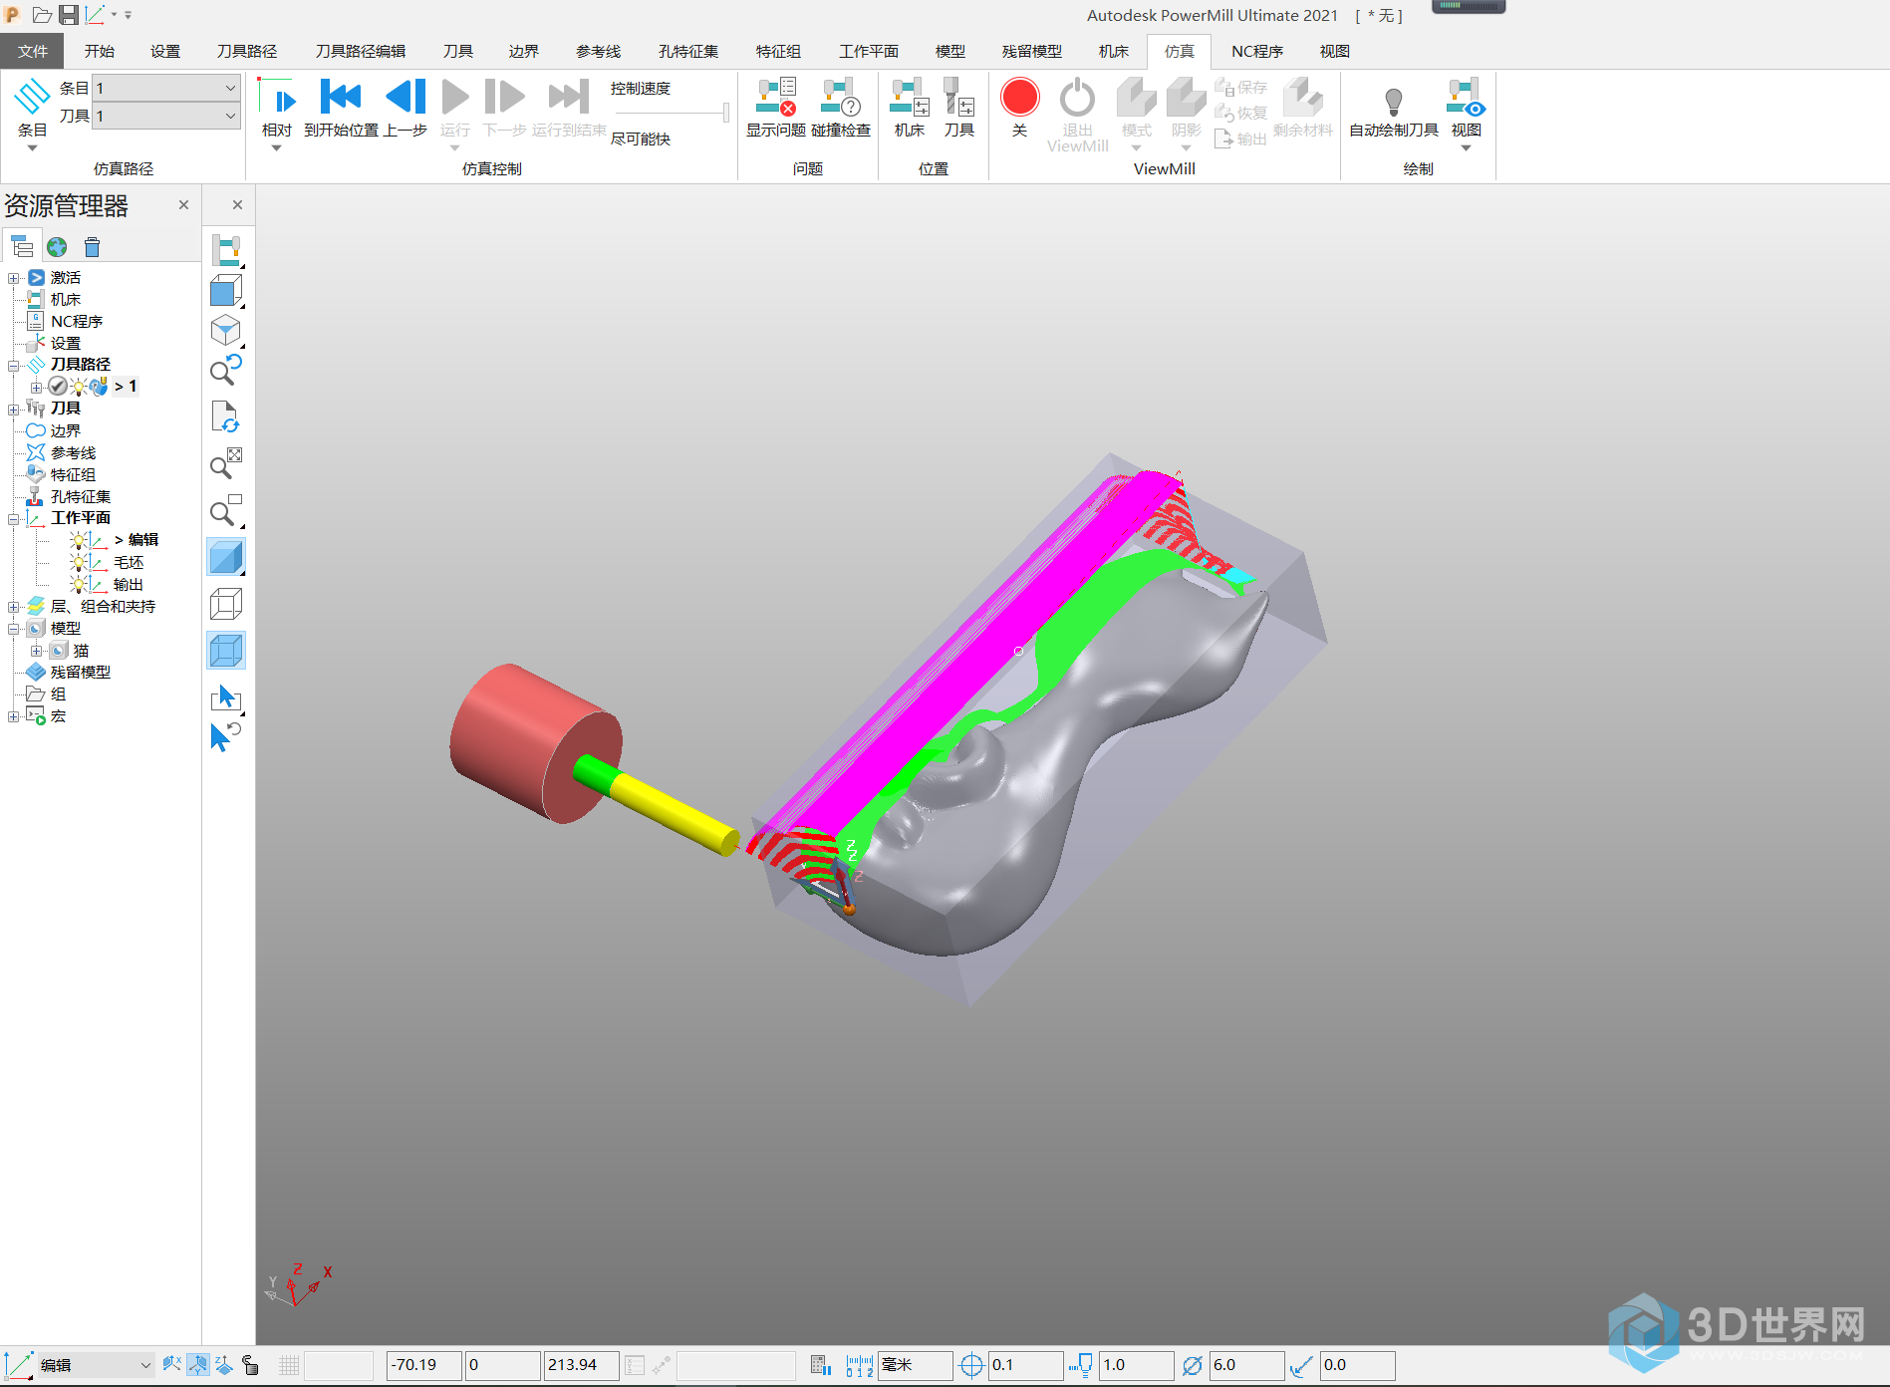Toggle shaded view mode icon
This screenshot has width=1890, height=1387.
click(226, 557)
